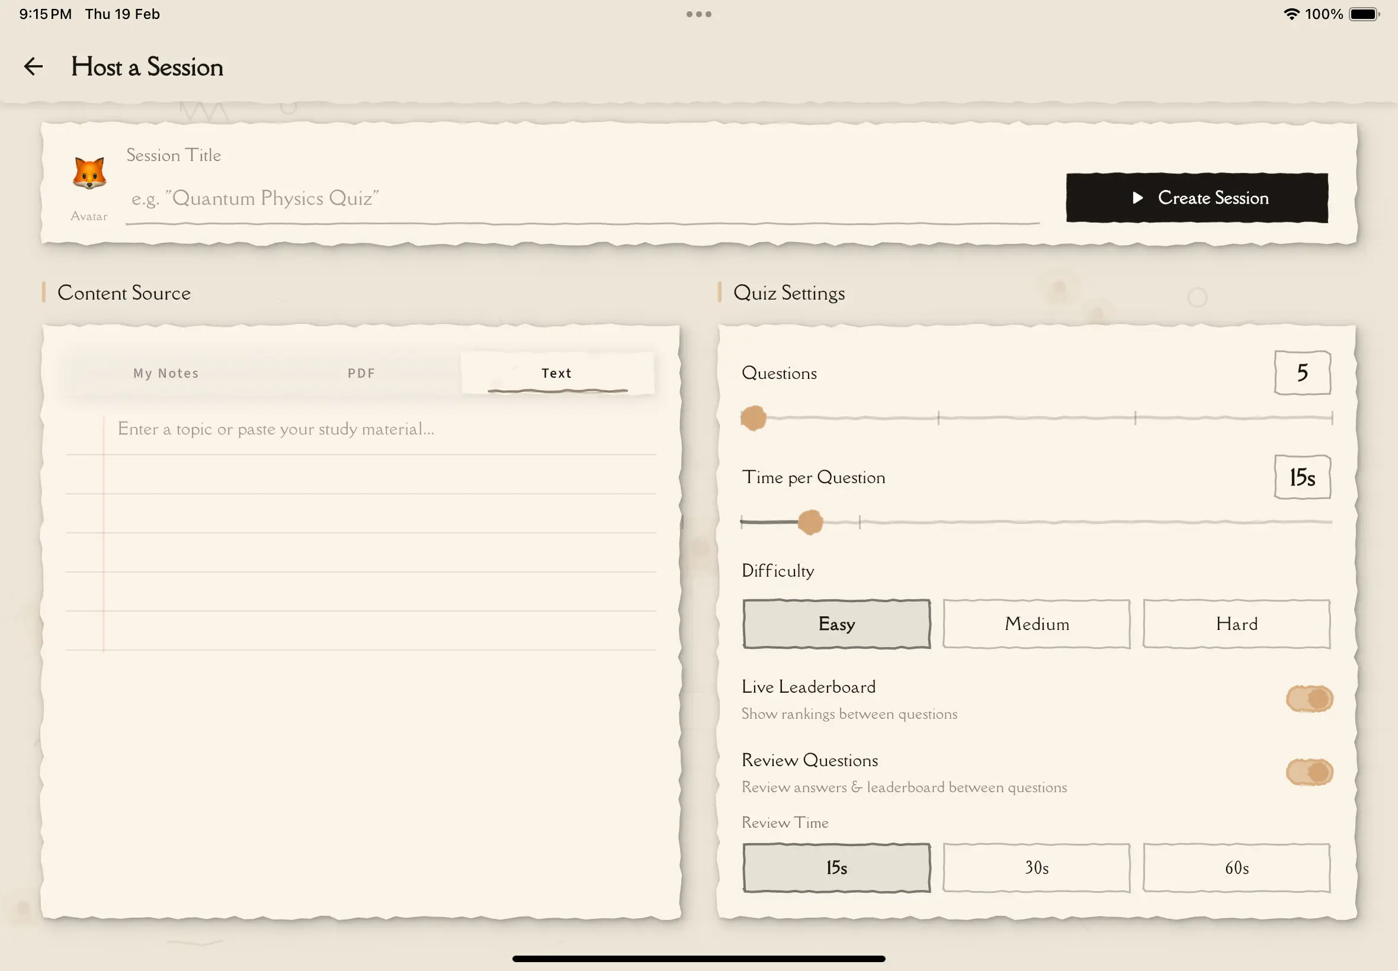Select the Text content tab
Screen dimensions: 1398x971
[x=557, y=373]
